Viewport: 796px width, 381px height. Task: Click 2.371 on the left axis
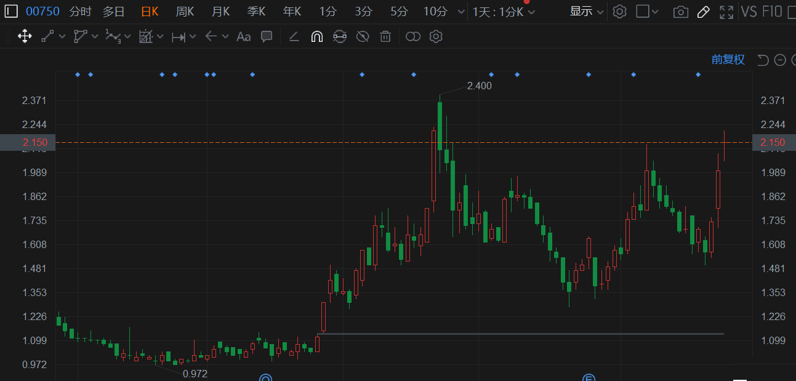[x=34, y=100]
